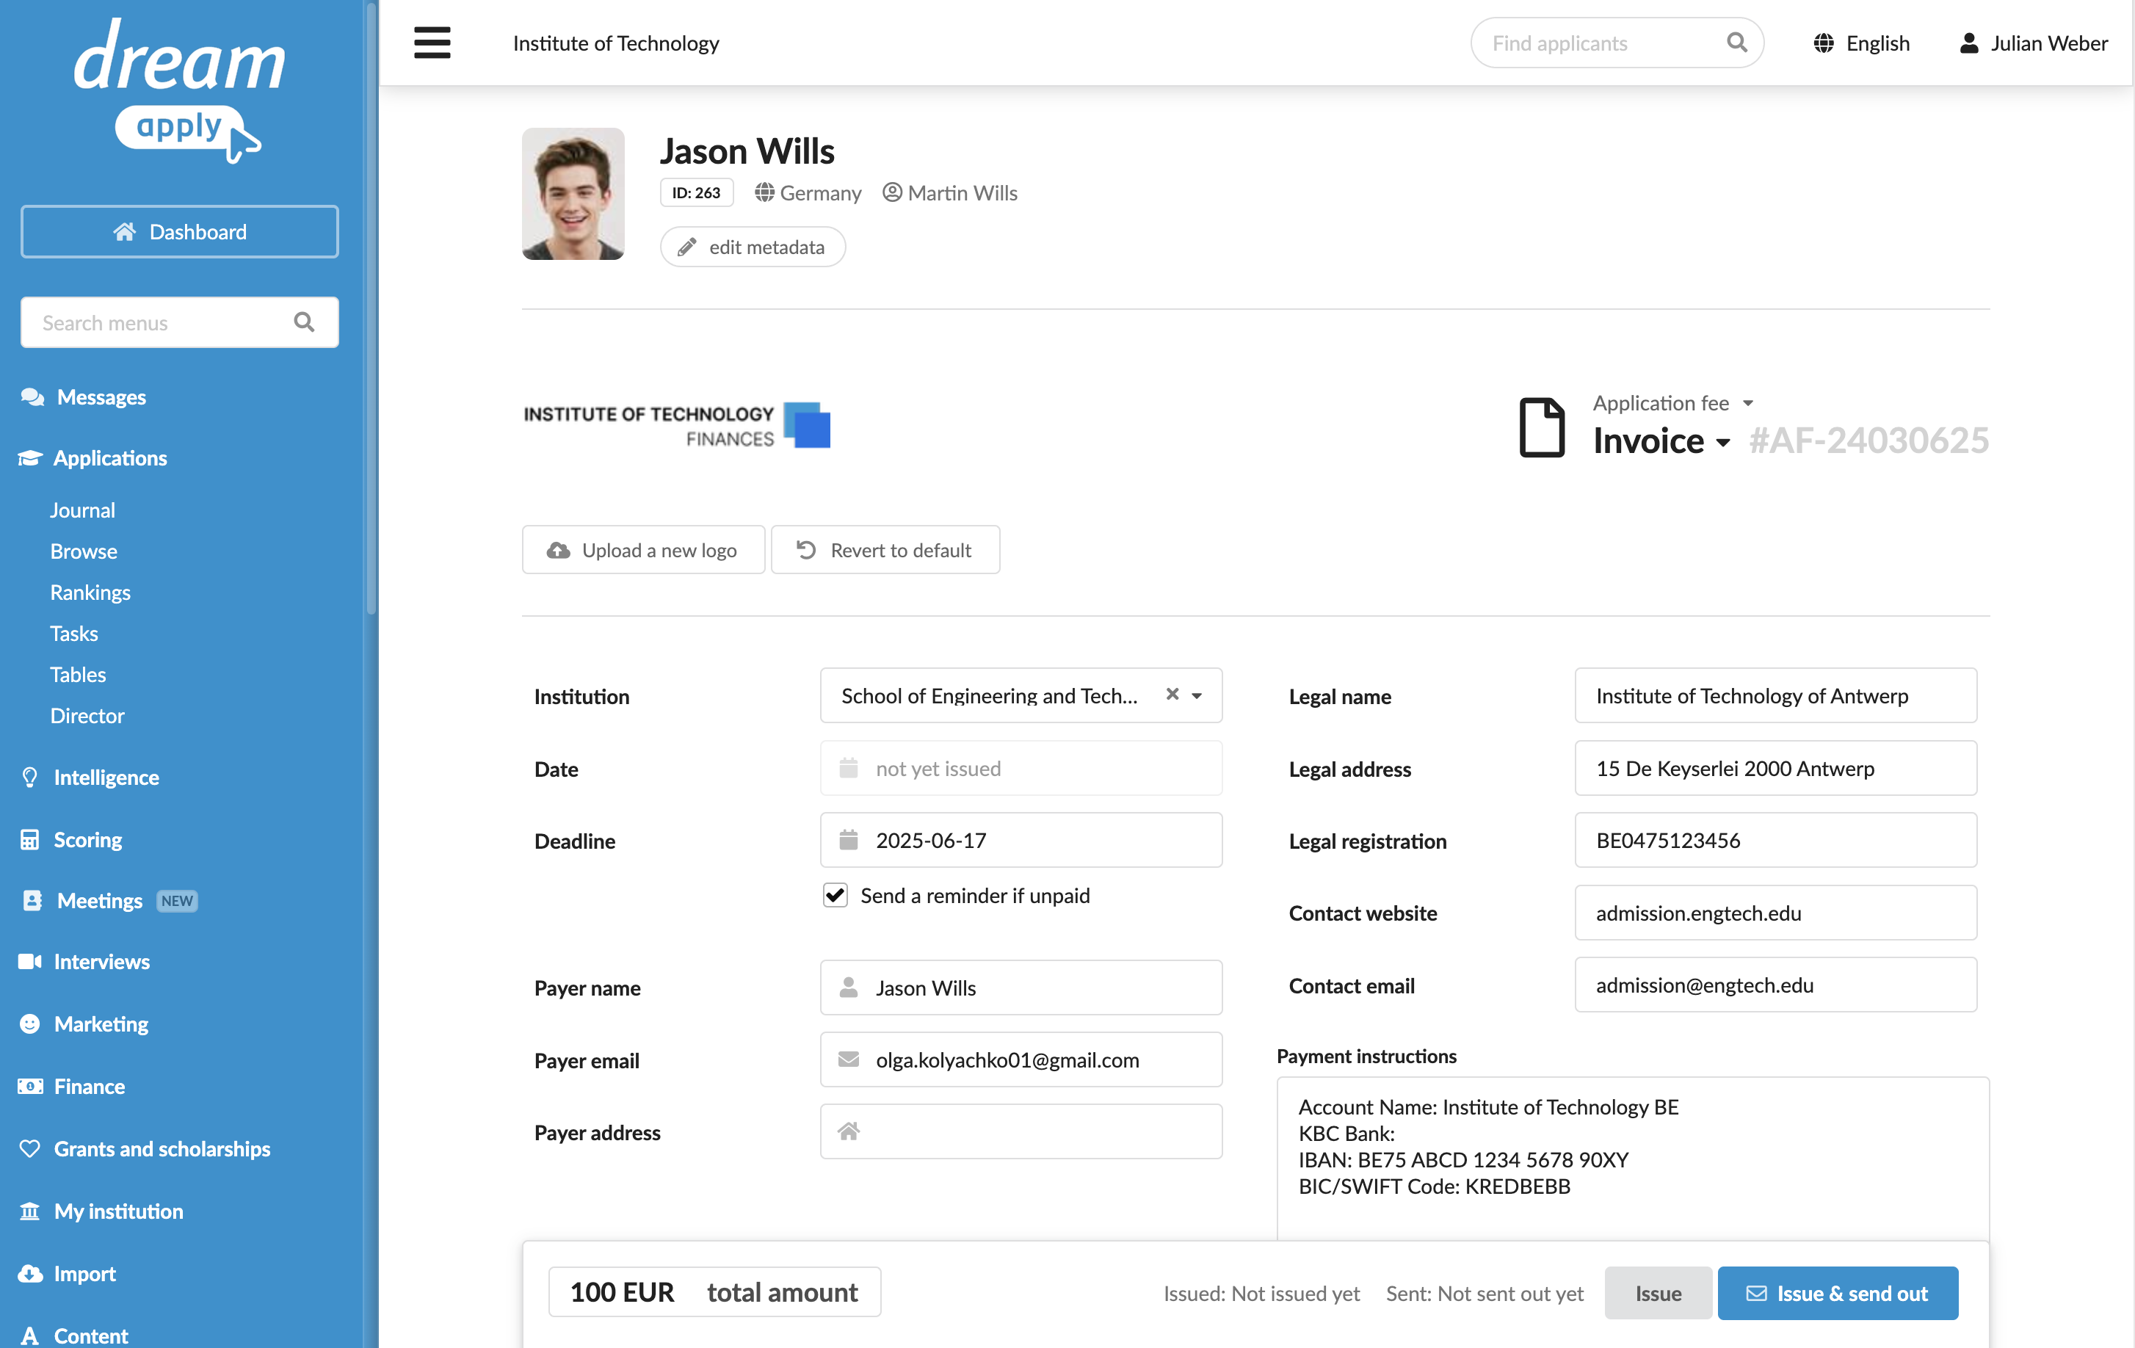This screenshot has height=1348, width=2135.
Task: Click the Payer email envelope icon
Action: click(x=849, y=1059)
